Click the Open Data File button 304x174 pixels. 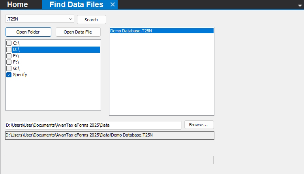pyautogui.click(x=78, y=32)
